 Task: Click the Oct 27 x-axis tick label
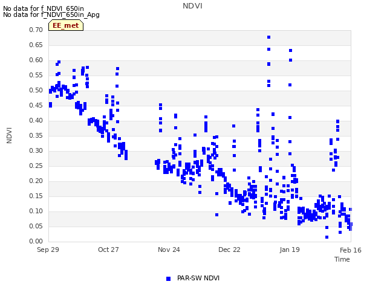[108, 250]
